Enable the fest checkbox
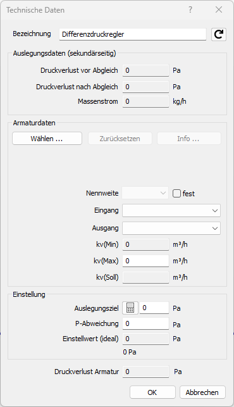The height and width of the screenshot is (407, 234). tap(176, 194)
